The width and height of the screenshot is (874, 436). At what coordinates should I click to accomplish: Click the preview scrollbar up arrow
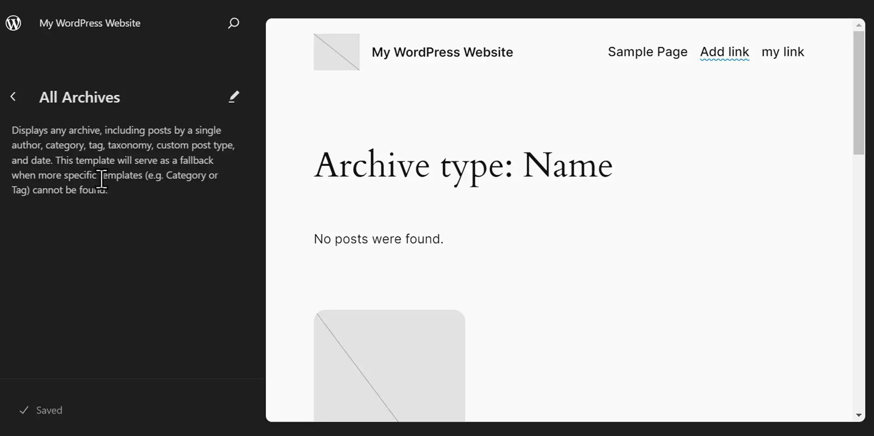859,25
